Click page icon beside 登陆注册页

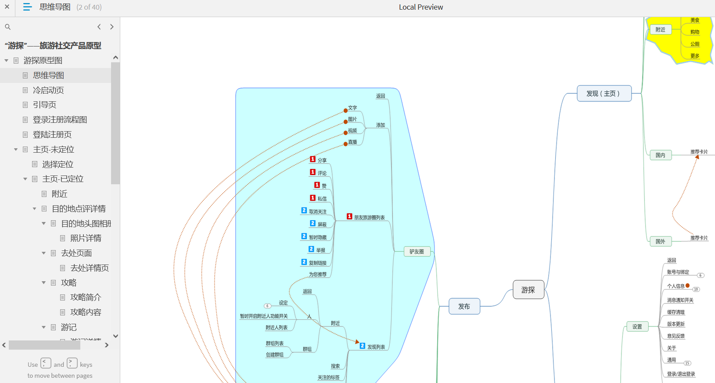25,135
